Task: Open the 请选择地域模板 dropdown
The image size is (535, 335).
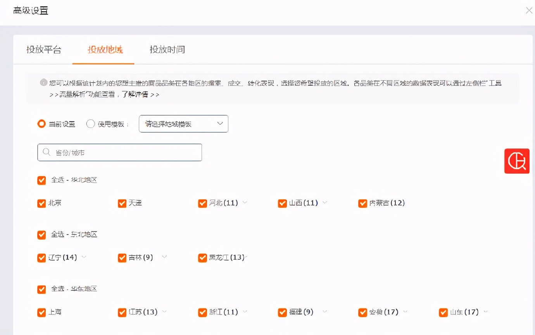Action: pos(183,124)
